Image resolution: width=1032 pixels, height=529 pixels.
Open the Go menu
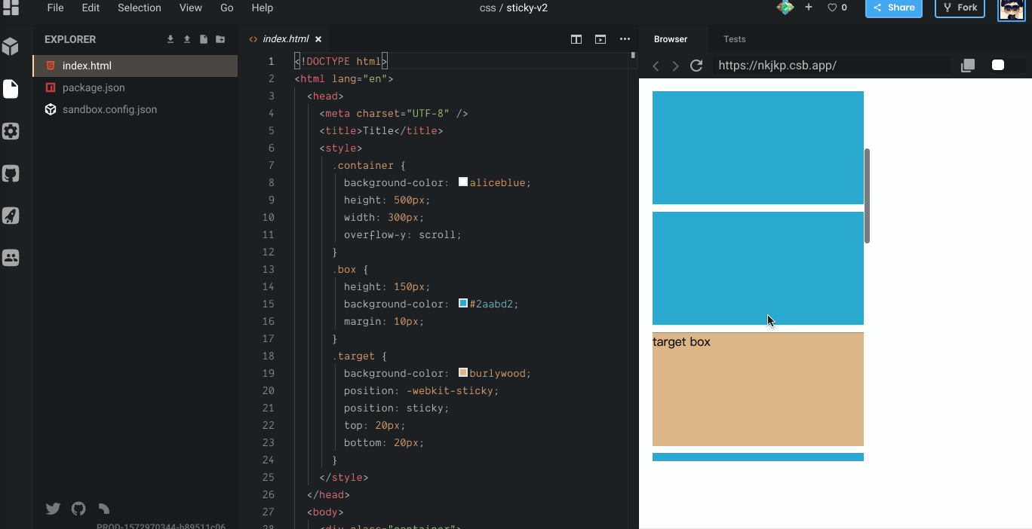tap(227, 8)
